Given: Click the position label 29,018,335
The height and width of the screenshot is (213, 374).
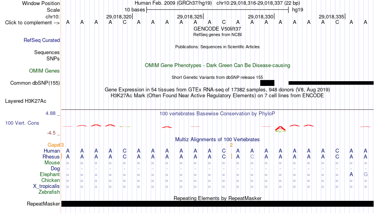Looking at the screenshot, I should click(x=331, y=16).
